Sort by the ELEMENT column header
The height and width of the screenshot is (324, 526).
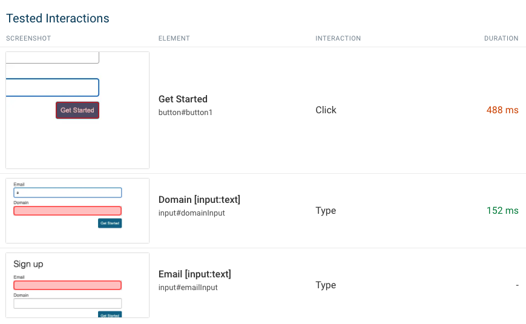pos(174,39)
